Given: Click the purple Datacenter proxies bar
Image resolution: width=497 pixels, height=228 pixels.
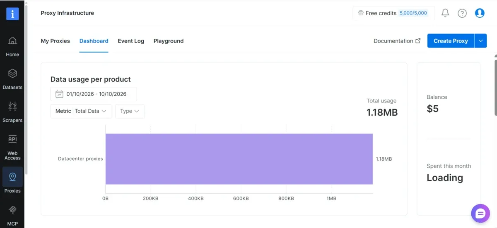Looking at the screenshot, I should 239,159.
